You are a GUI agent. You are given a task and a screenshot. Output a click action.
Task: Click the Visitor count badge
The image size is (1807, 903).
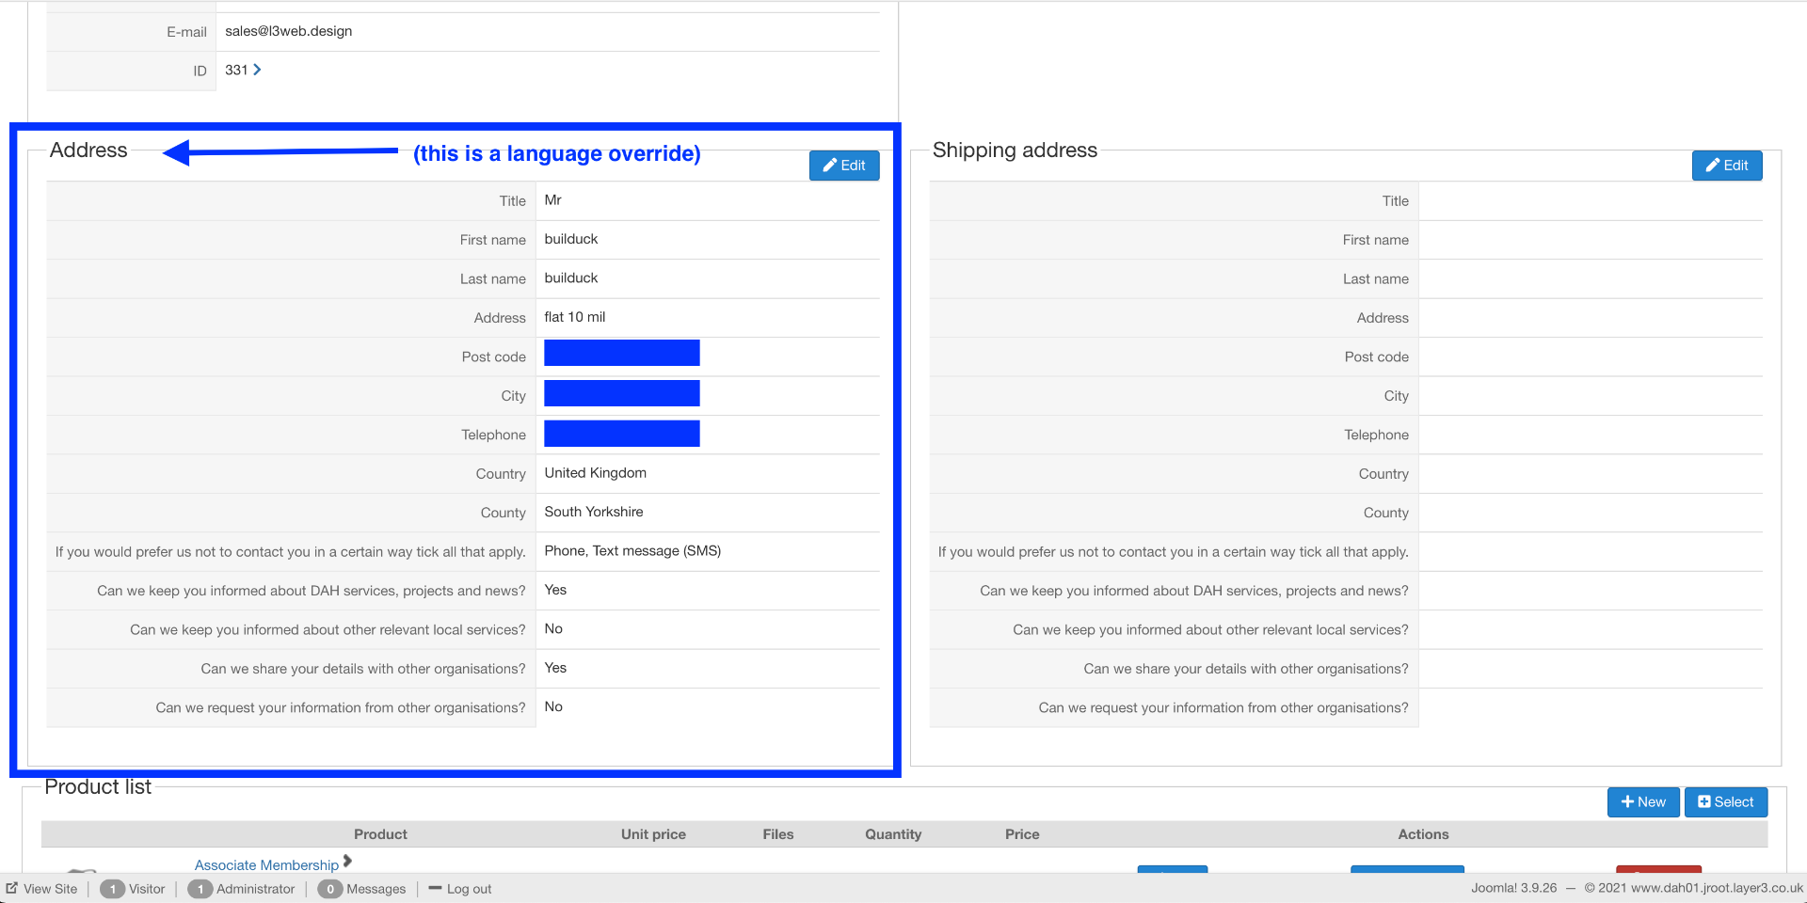click(112, 889)
